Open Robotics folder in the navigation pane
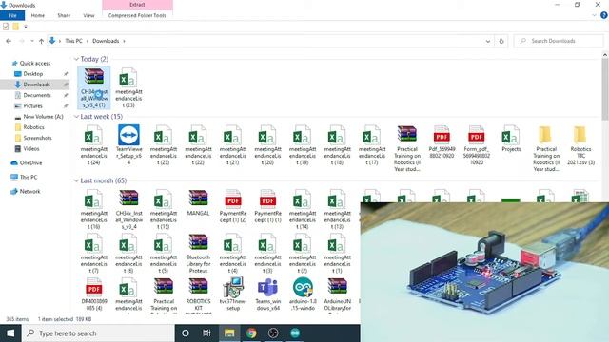The image size is (609, 342). [x=33, y=127]
